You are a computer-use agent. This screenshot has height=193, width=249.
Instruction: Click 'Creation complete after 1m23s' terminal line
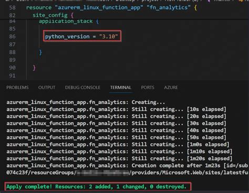pos(127,166)
